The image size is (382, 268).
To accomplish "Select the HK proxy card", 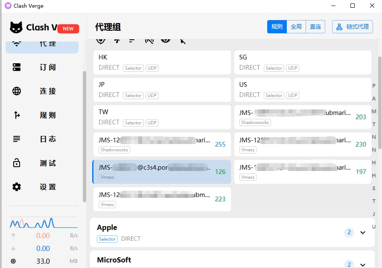I will 162,62.
